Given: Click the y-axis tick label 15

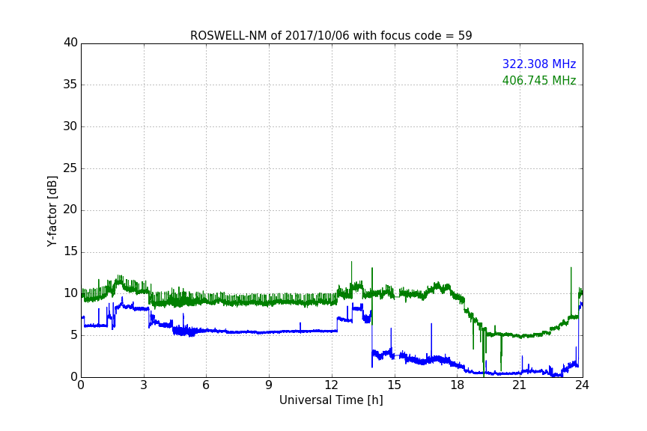Looking at the screenshot, I should 70,251.
